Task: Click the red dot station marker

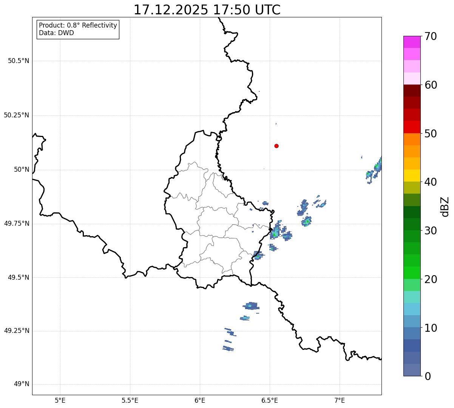Action: (276, 146)
